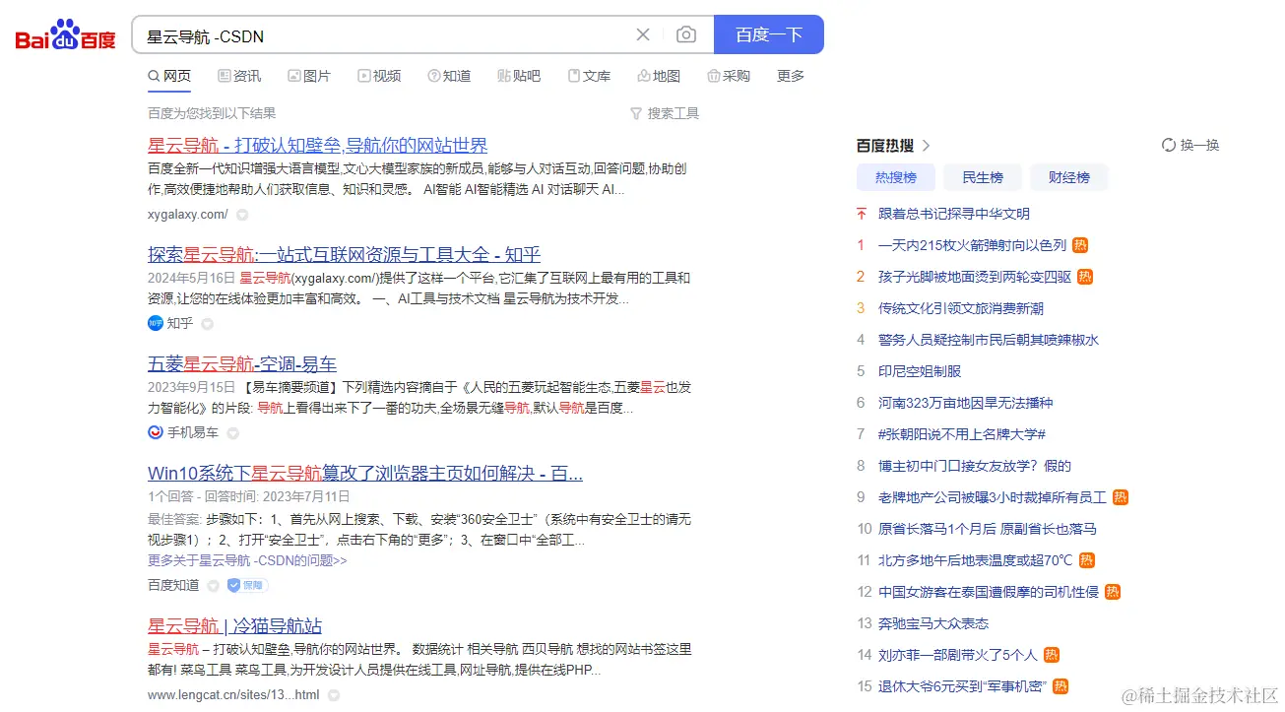Open 原省长落马1个月后 topic
Image resolution: width=1285 pixels, height=712 pixels.
point(988,529)
